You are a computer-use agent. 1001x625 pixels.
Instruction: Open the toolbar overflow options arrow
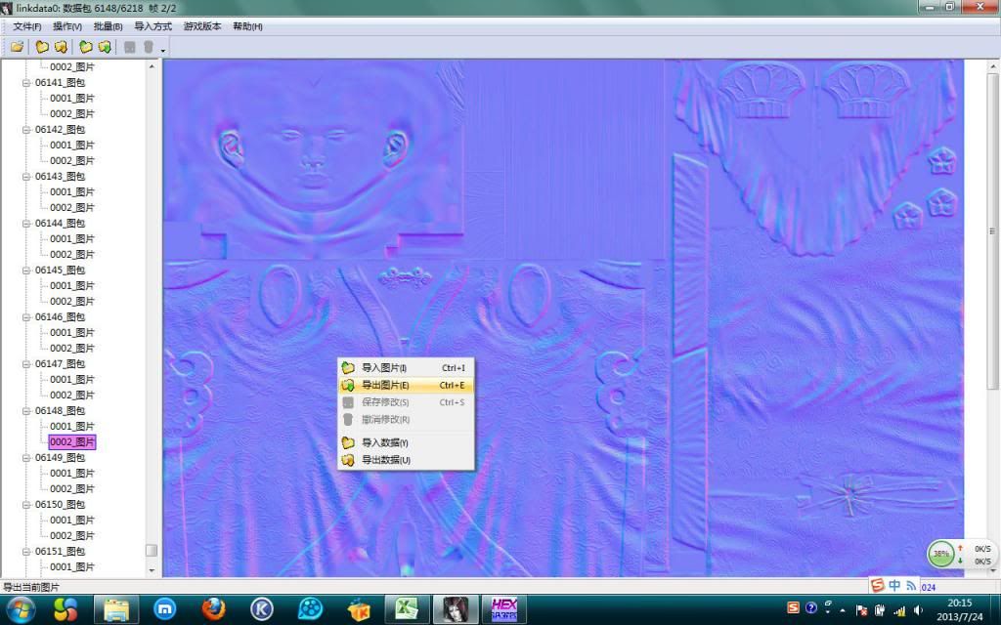(x=163, y=50)
